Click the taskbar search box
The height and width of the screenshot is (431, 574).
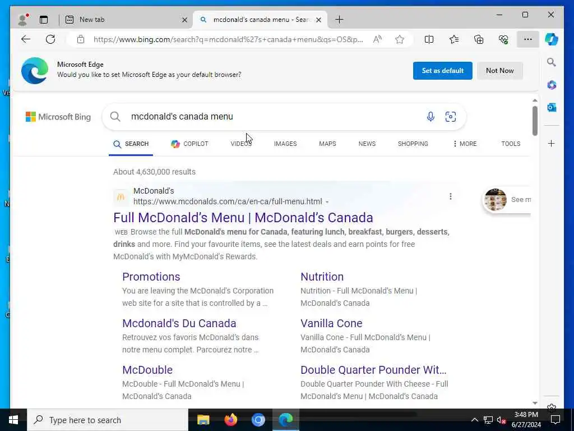[x=108, y=420]
